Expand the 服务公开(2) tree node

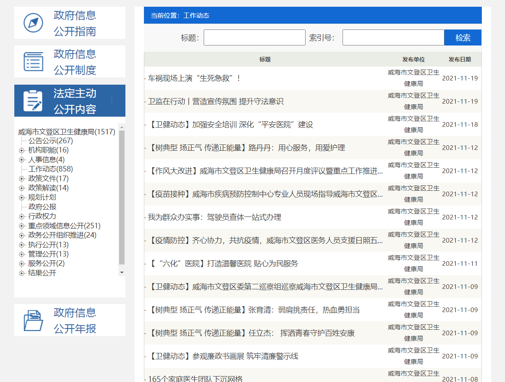tap(22, 264)
